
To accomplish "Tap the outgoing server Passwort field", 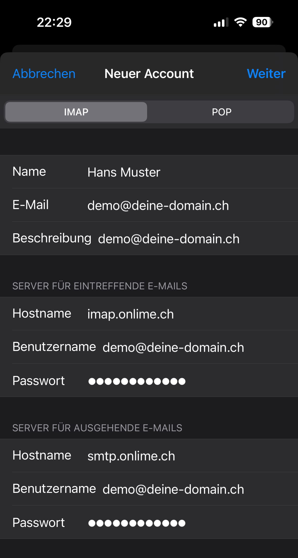I will [149, 522].
